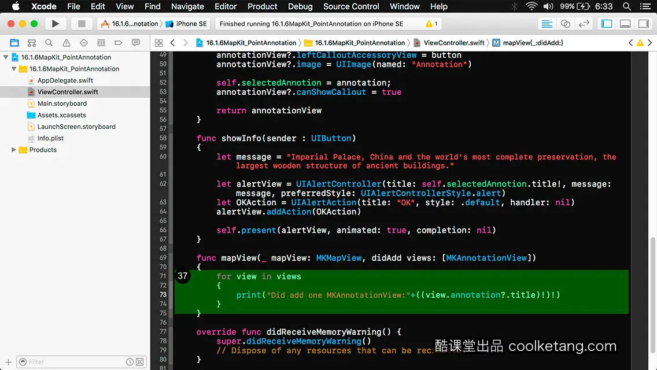Open related items grid icon in jump bar
This screenshot has height=370, width=657.
[x=159, y=43]
